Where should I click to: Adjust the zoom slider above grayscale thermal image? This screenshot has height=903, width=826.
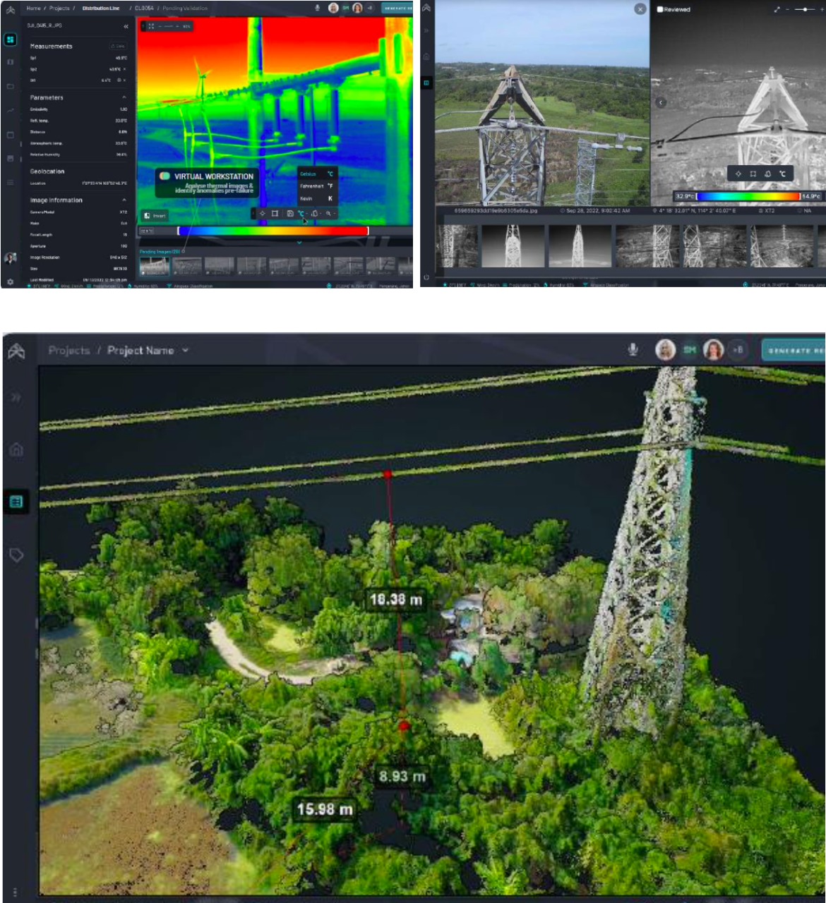coord(805,10)
